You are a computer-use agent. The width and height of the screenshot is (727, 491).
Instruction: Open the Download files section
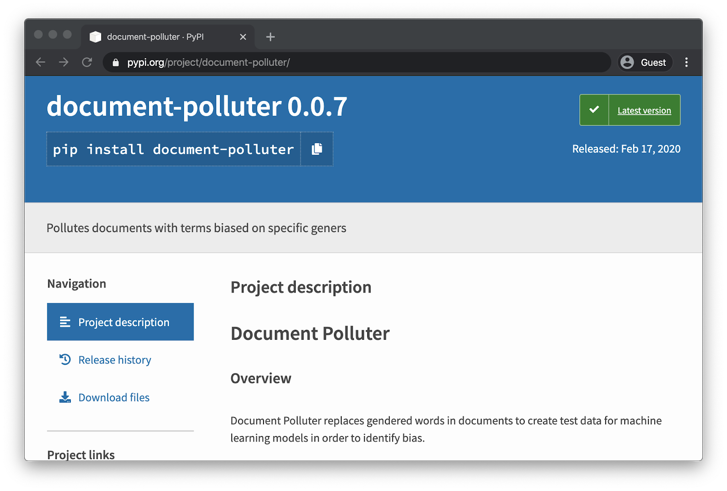tap(114, 397)
